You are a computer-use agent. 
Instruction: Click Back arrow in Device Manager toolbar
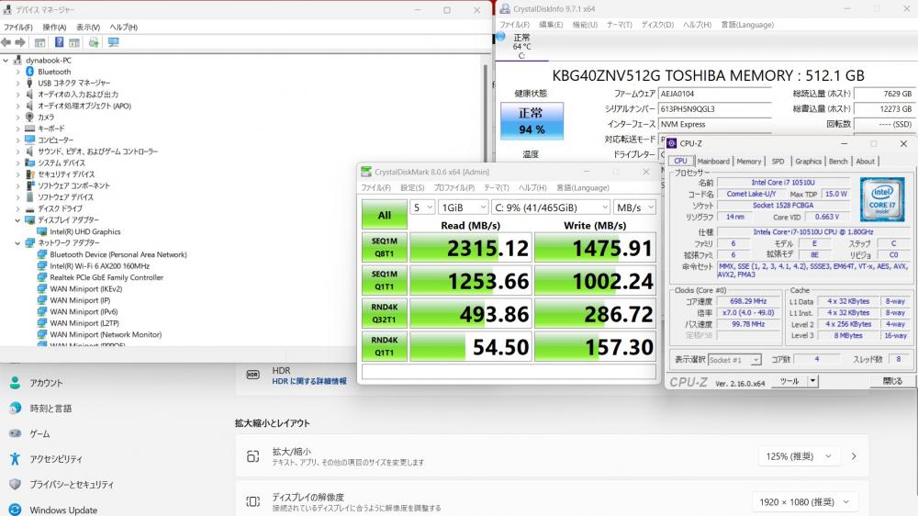(x=6, y=42)
